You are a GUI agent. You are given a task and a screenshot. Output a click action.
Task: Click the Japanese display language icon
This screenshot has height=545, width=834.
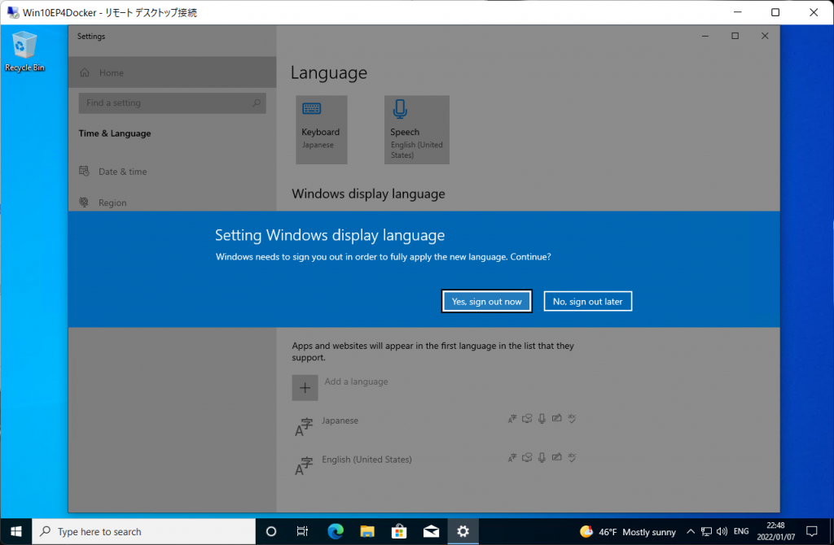click(x=511, y=419)
